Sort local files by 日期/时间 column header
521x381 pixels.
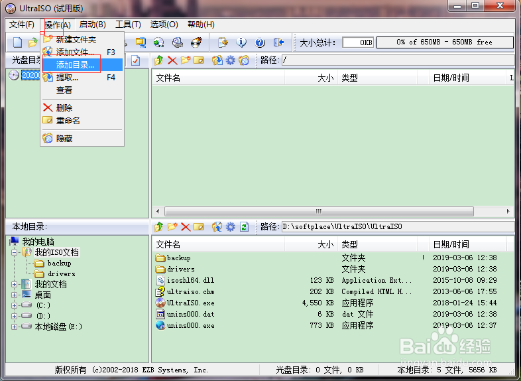tap(467, 244)
